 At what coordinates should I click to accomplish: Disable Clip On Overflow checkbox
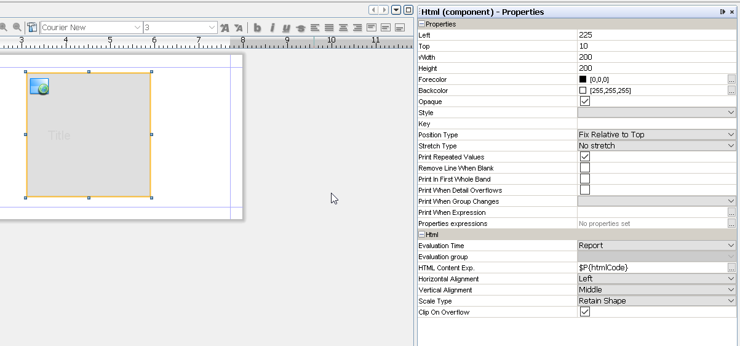(585, 312)
